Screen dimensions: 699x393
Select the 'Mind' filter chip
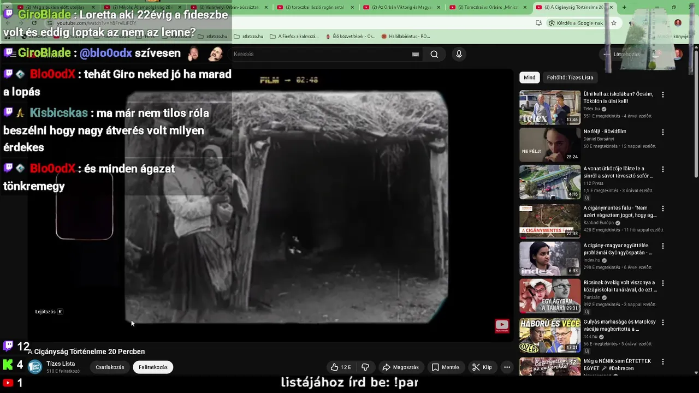coord(530,78)
